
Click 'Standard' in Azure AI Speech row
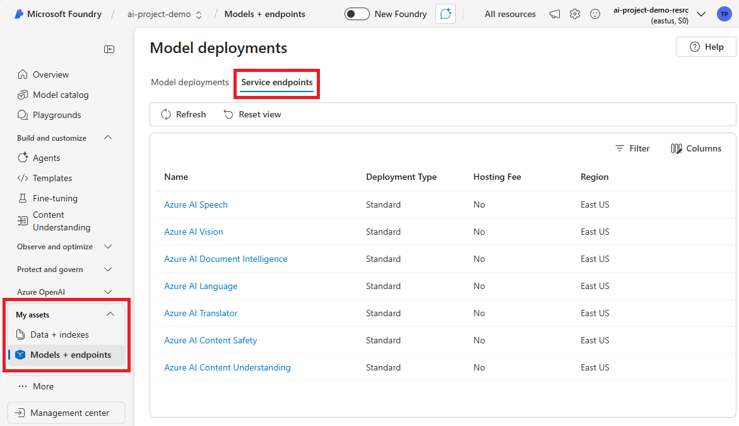point(383,204)
